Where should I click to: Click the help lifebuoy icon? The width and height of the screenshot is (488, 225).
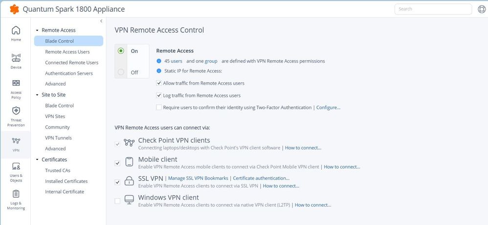pyautogui.click(x=481, y=9)
